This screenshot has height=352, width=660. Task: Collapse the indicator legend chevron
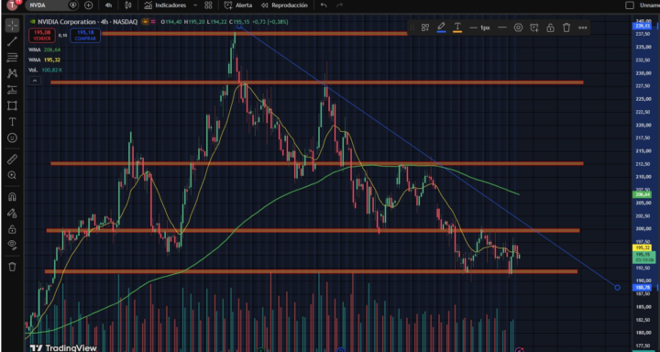(x=35, y=80)
